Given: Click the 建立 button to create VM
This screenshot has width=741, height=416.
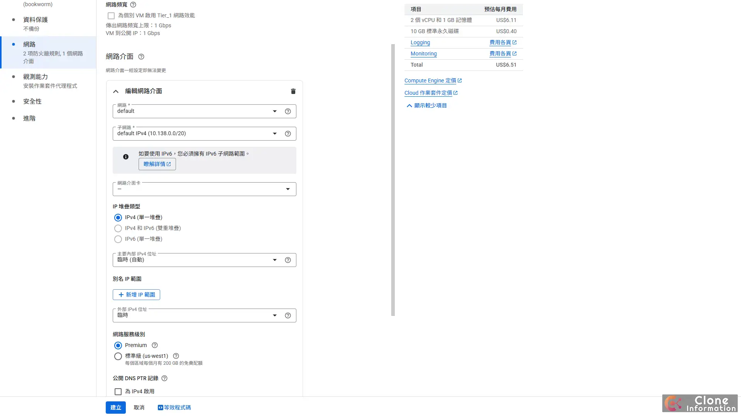Looking at the screenshot, I should click(115, 407).
